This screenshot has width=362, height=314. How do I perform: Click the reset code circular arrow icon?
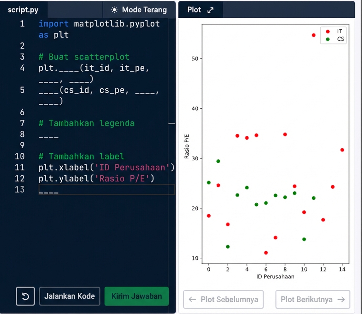25,296
